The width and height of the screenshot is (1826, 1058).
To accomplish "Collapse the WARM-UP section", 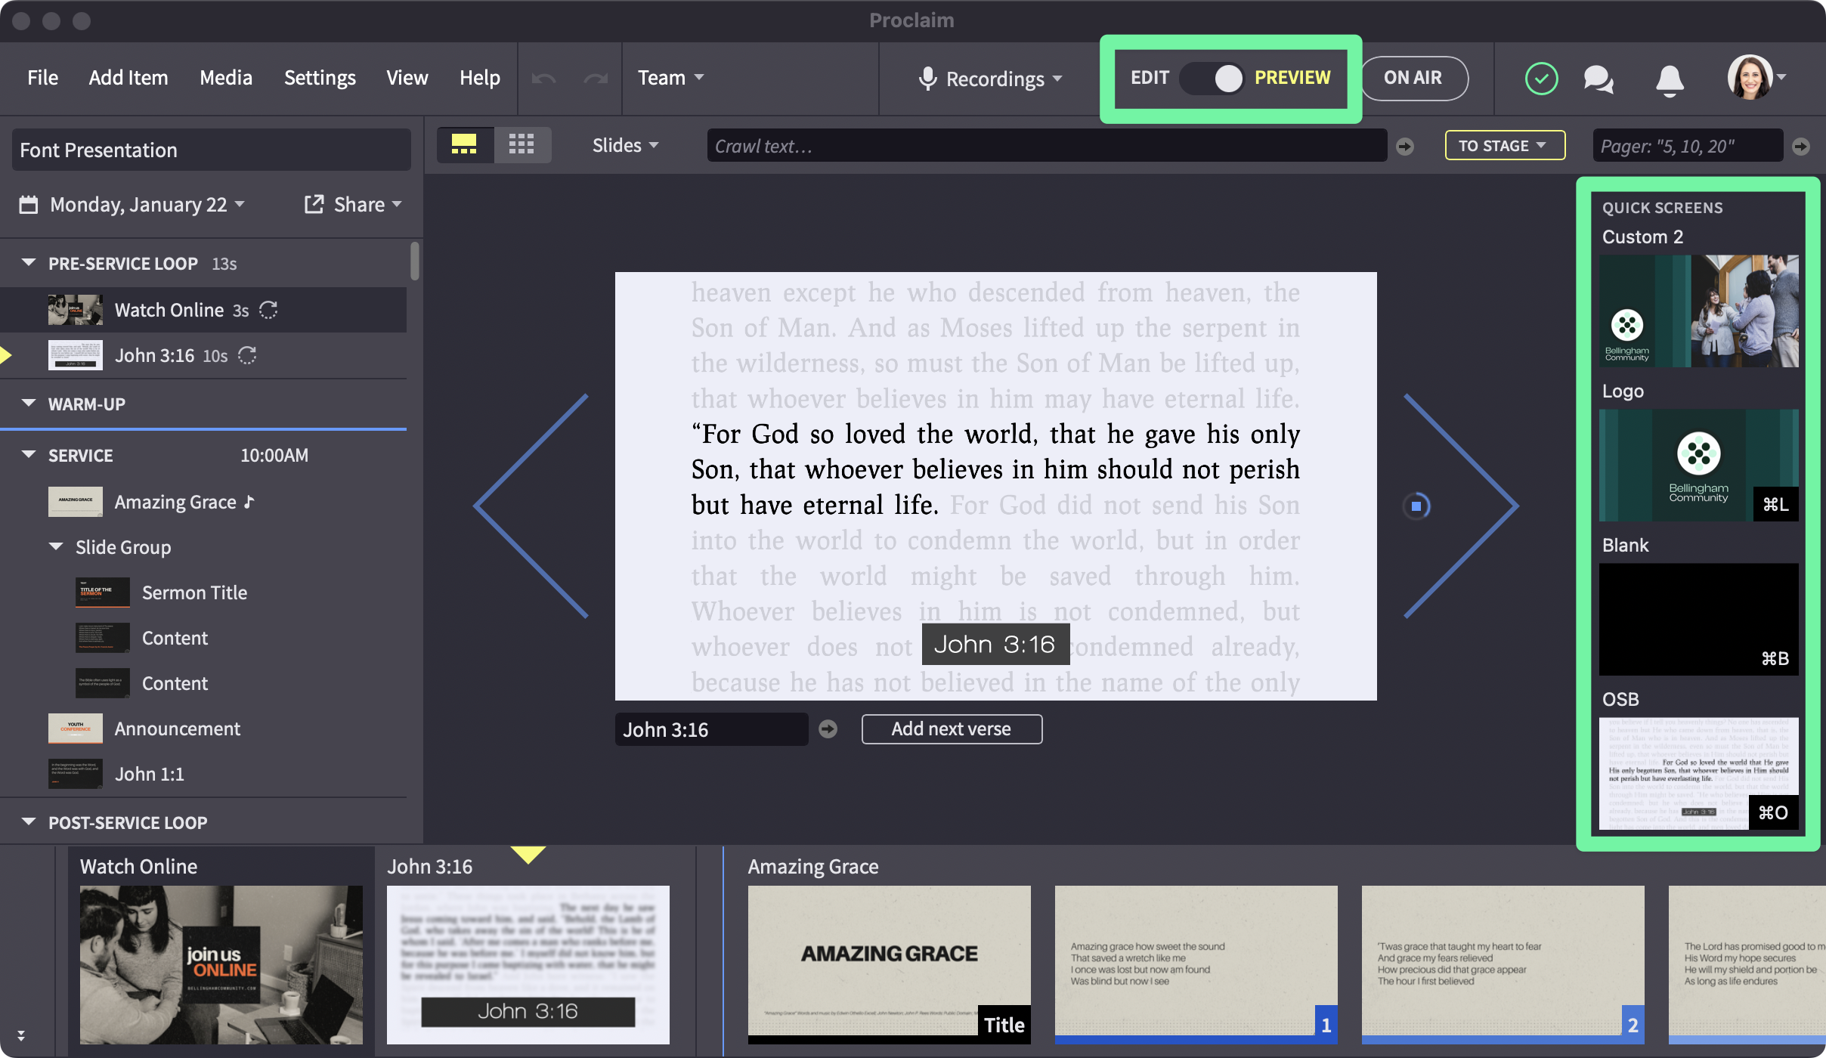I will coord(29,404).
